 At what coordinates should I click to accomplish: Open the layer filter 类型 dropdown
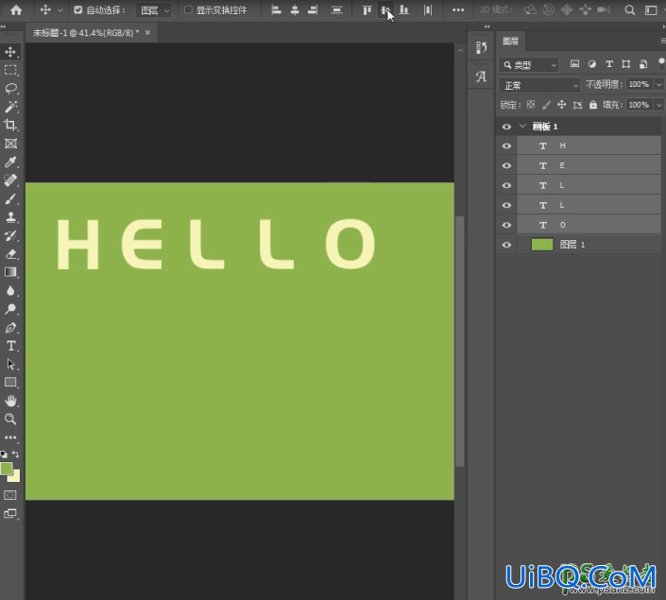click(x=529, y=65)
